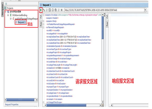Click the clone request double-page icon
The height and width of the screenshot is (109, 152).
pyautogui.click(x=56, y=10)
